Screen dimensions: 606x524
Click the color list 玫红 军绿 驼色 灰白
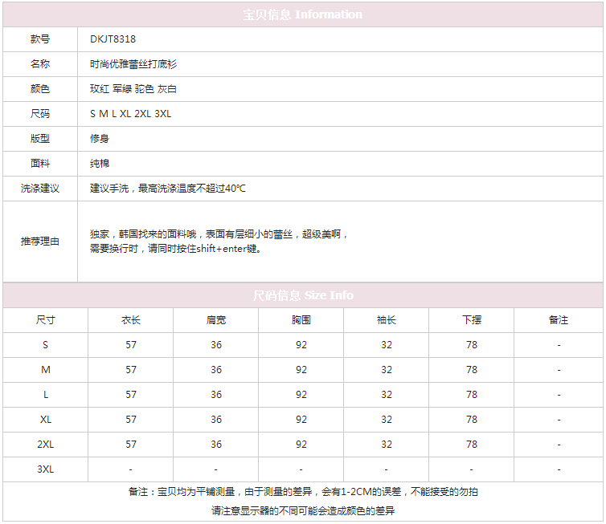(133, 89)
